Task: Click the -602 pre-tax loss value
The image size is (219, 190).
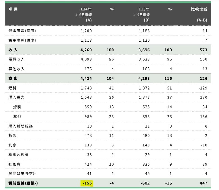Action: pyautogui.click(x=145, y=183)
